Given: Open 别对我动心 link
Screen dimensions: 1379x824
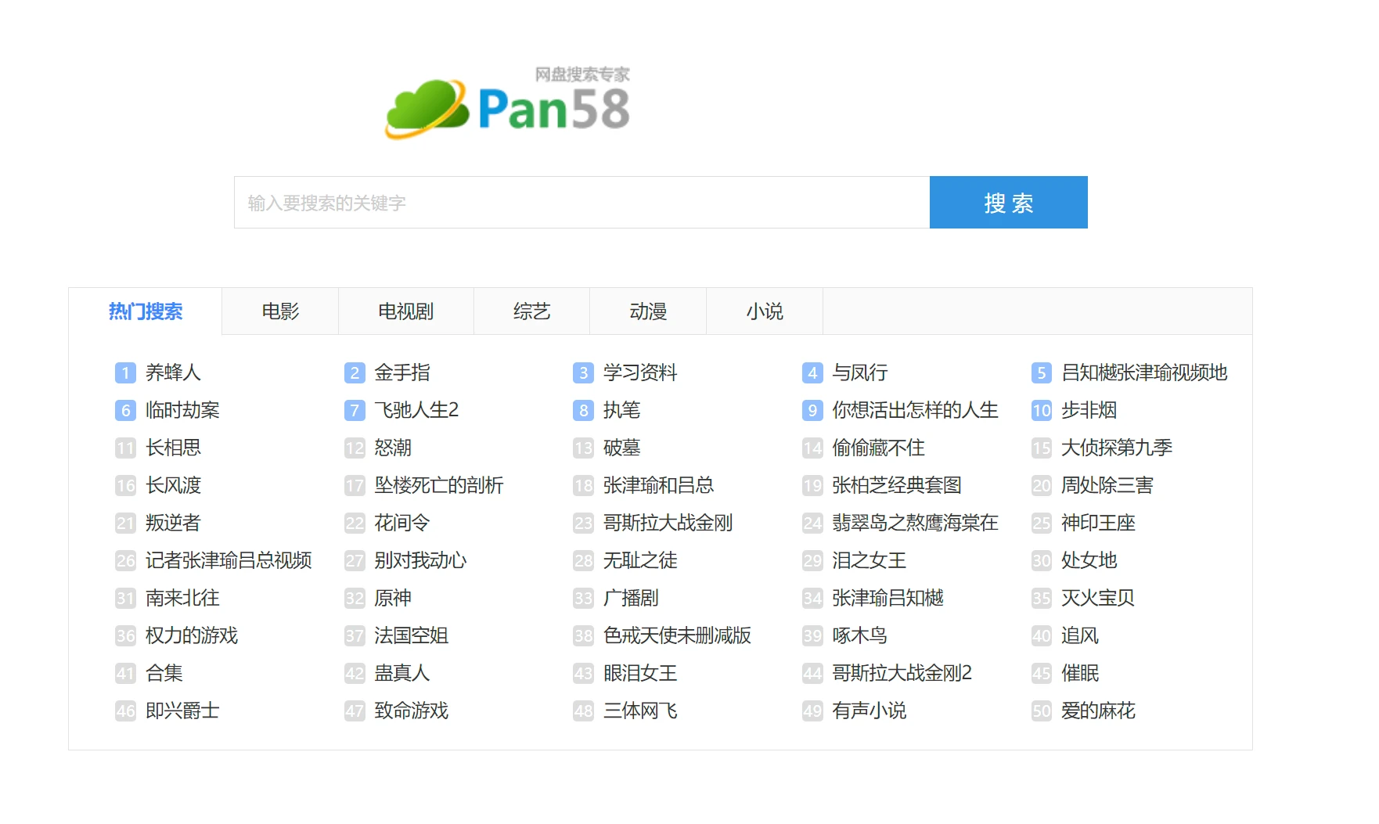Looking at the screenshot, I should (420, 560).
